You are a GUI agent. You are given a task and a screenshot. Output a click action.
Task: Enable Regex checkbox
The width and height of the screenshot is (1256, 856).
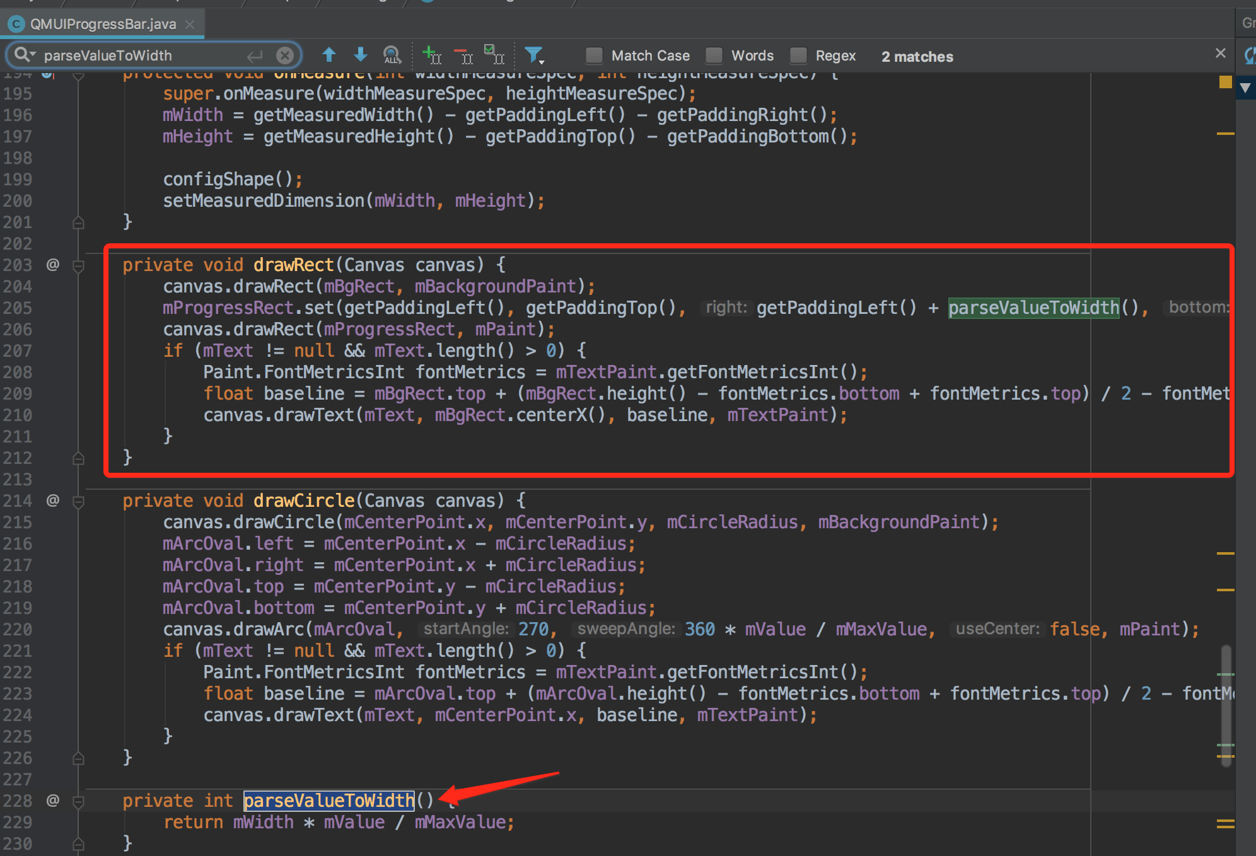798,55
